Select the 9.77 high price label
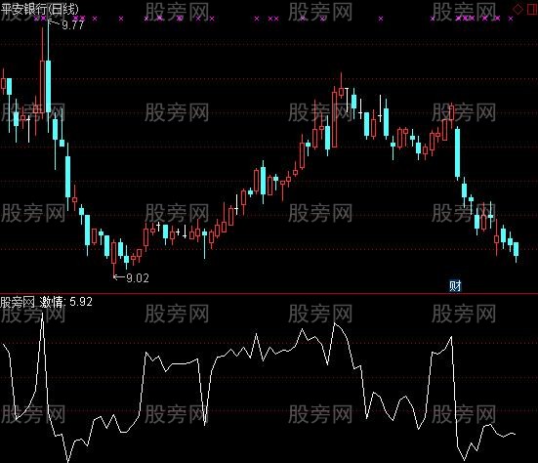The height and width of the screenshot is (463, 538). point(72,25)
